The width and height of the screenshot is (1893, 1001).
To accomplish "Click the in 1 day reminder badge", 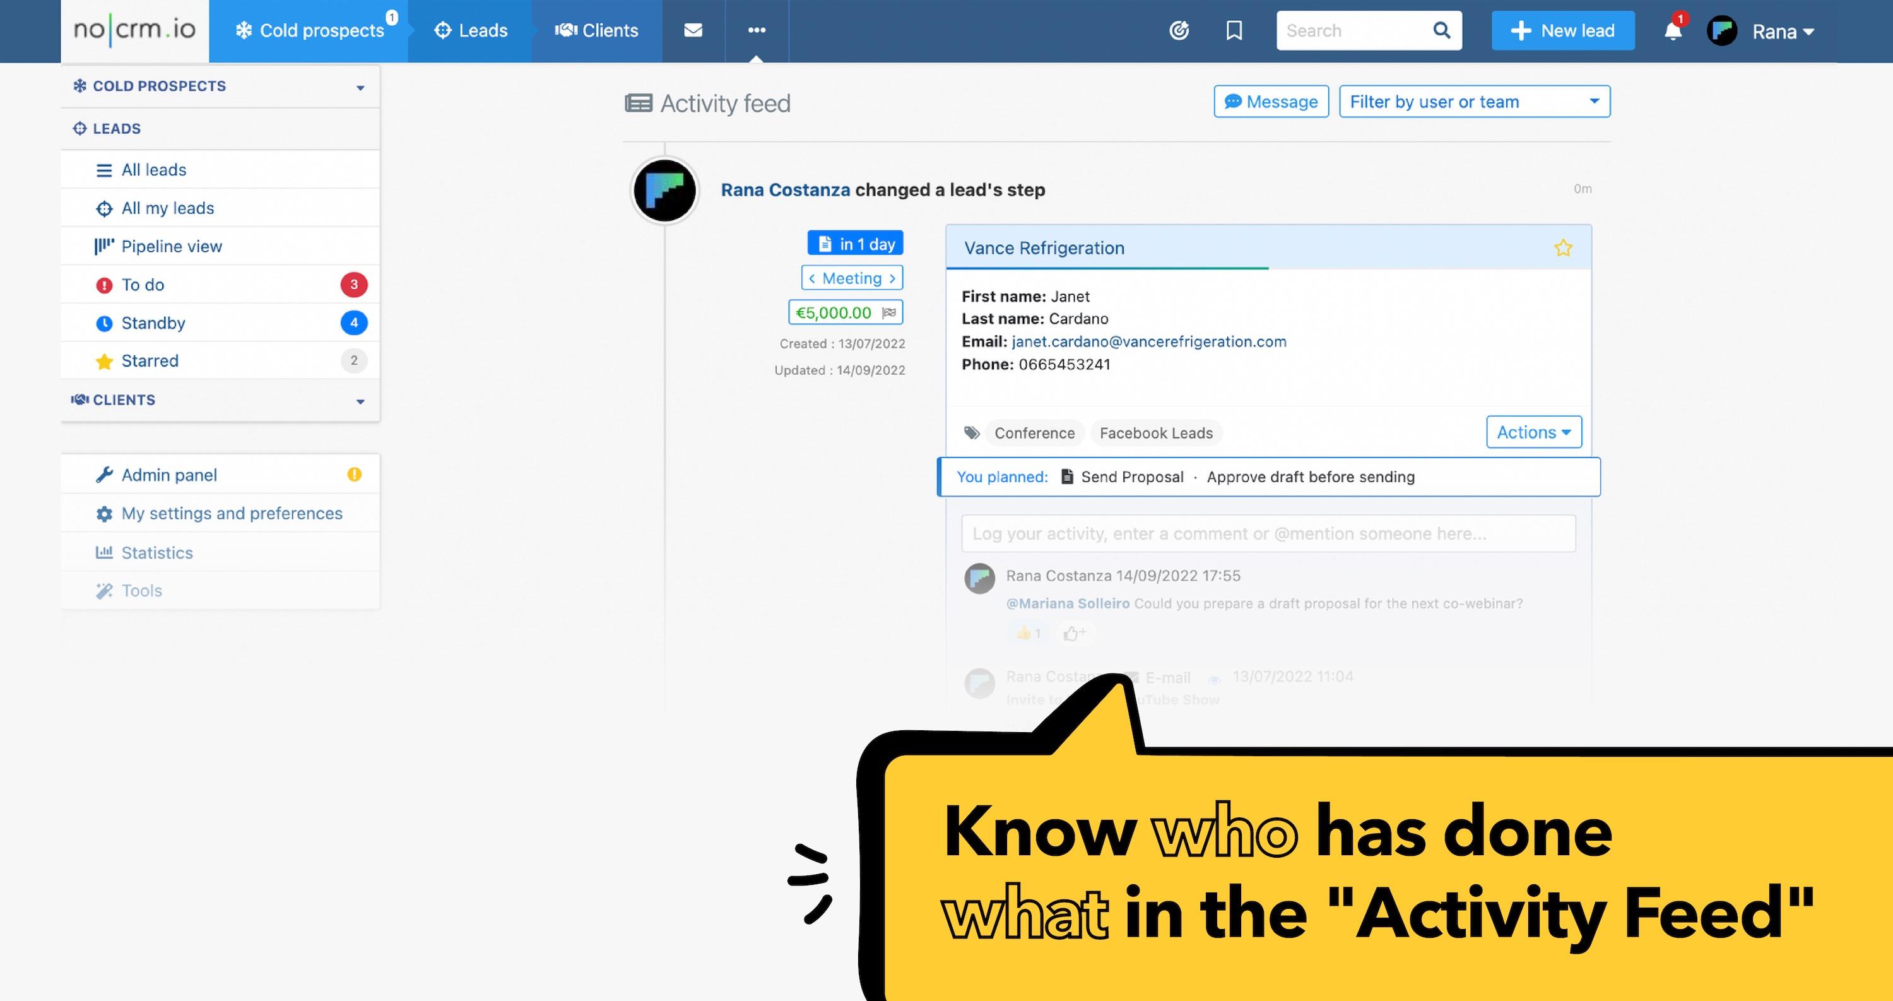I will pos(856,243).
